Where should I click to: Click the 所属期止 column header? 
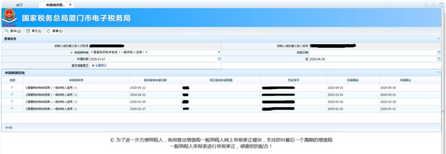(406, 80)
